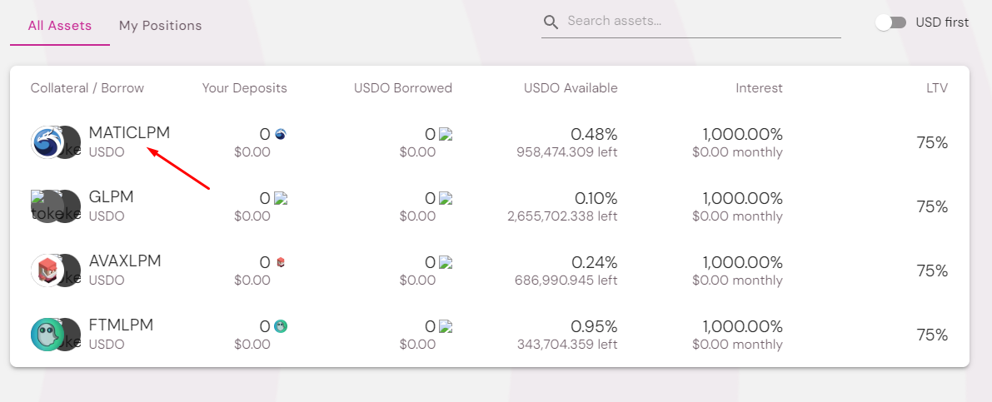Open the MATICLPM asset row

(x=129, y=133)
